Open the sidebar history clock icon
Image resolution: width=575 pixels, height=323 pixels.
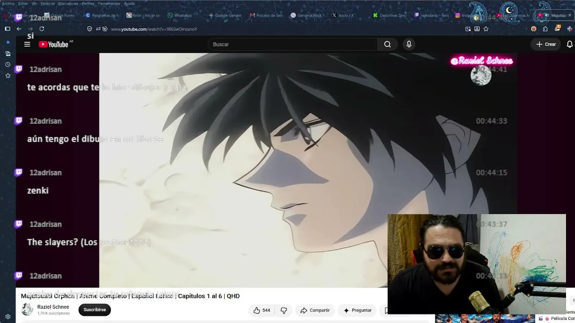(8, 65)
